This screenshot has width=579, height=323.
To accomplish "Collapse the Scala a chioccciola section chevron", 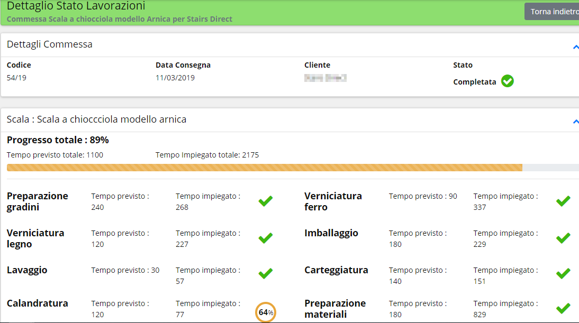I will (x=576, y=122).
